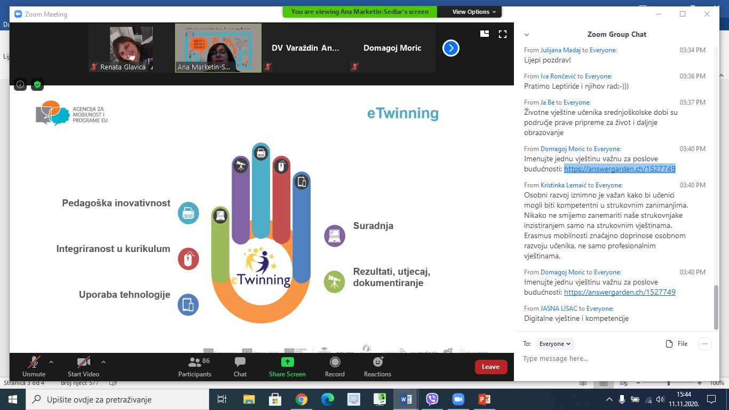Open the Everyone recipient dropdown

pyautogui.click(x=555, y=344)
